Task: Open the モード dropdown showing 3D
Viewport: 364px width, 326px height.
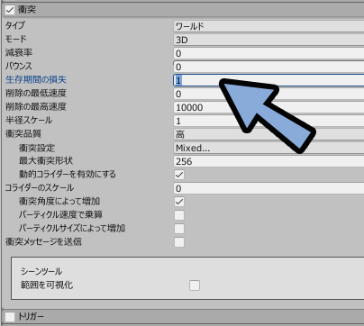Action: (x=268, y=40)
